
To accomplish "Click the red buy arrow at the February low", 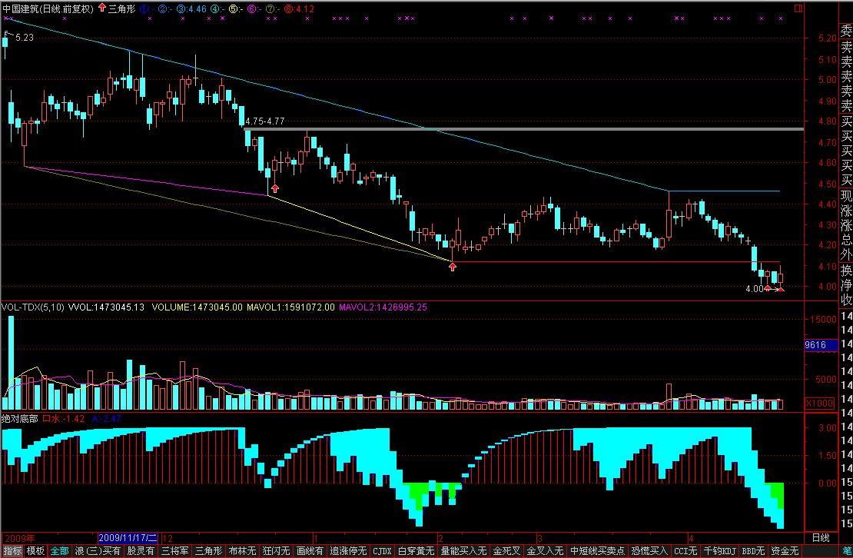I will (453, 266).
